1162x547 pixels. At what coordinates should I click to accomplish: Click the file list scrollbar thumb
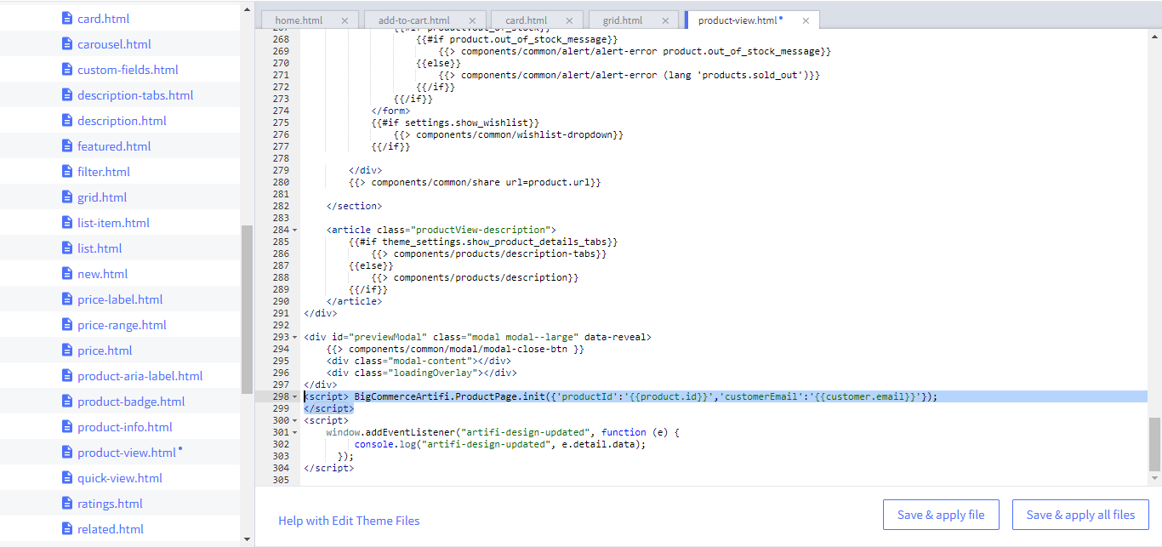pos(247,309)
